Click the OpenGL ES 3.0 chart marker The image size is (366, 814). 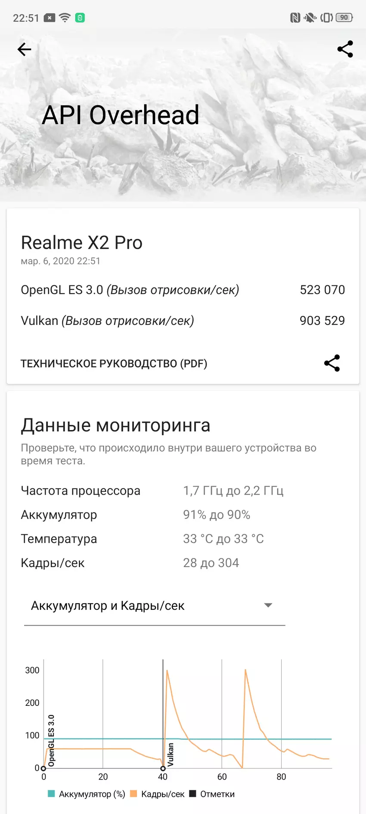coord(43,768)
